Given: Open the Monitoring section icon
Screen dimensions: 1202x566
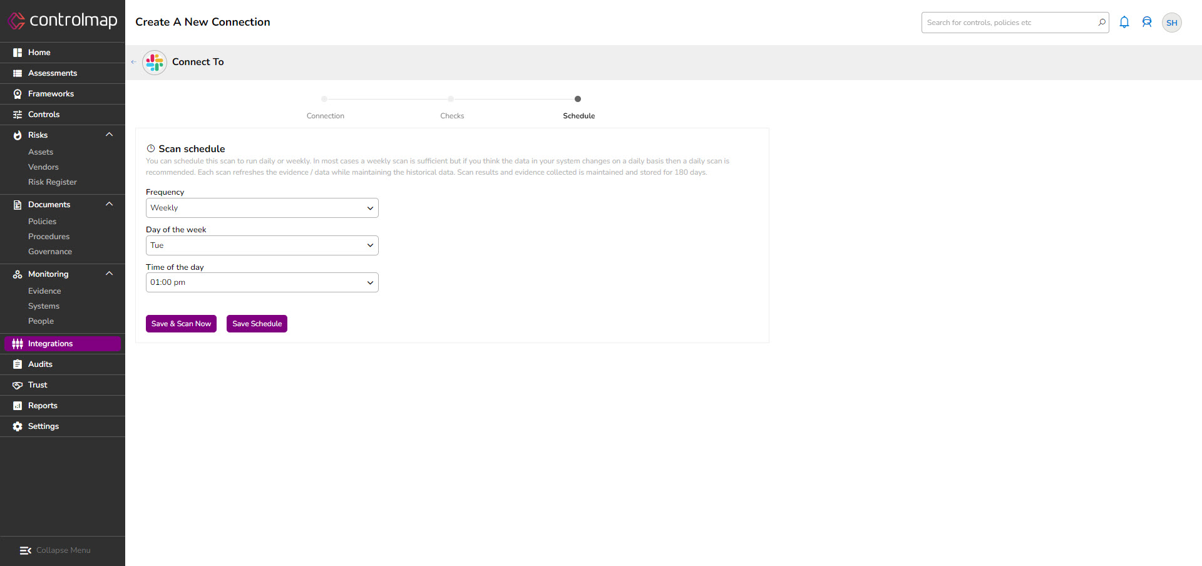Looking at the screenshot, I should [17, 274].
